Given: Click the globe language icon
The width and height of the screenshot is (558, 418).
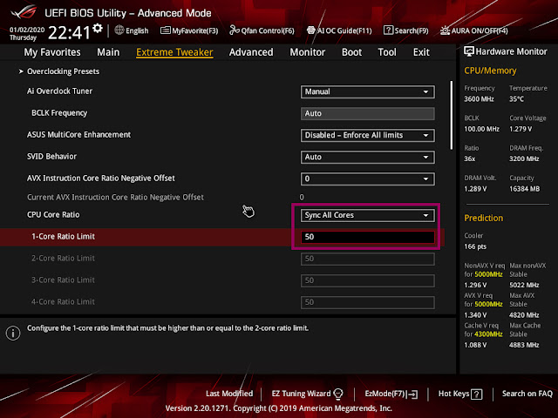Looking at the screenshot, I should point(119,30).
